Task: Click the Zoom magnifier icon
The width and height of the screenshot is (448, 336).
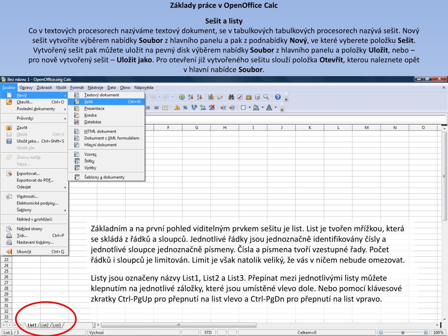Action: (x=266, y=97)
